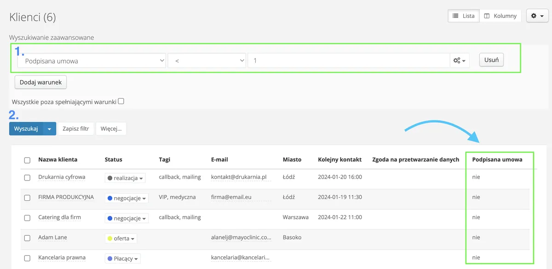The width and height of the screenshot is (552, 269).
Task: Sort by Podpisana umowa column header
Action: [497, 159]
